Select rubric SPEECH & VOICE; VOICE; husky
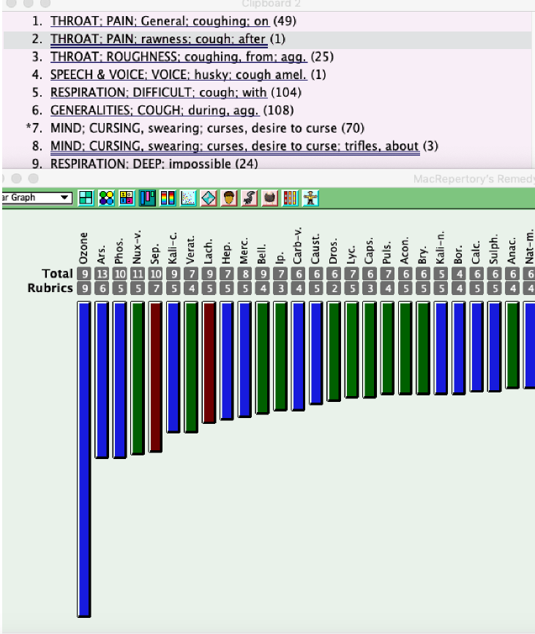The image size is (535, 634). click(x=178, y=75)
